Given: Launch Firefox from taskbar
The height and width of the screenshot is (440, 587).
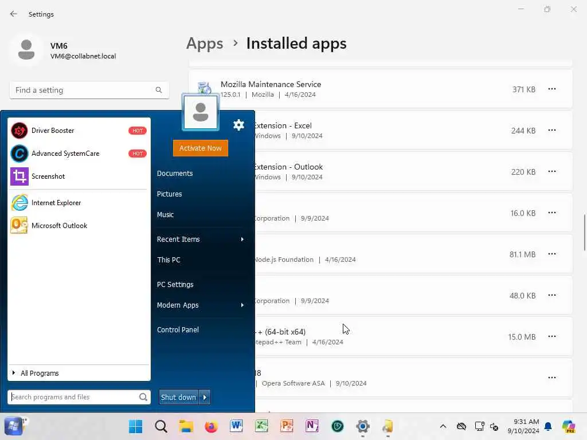Looking at the screenshot, I should tap(211, 426).
